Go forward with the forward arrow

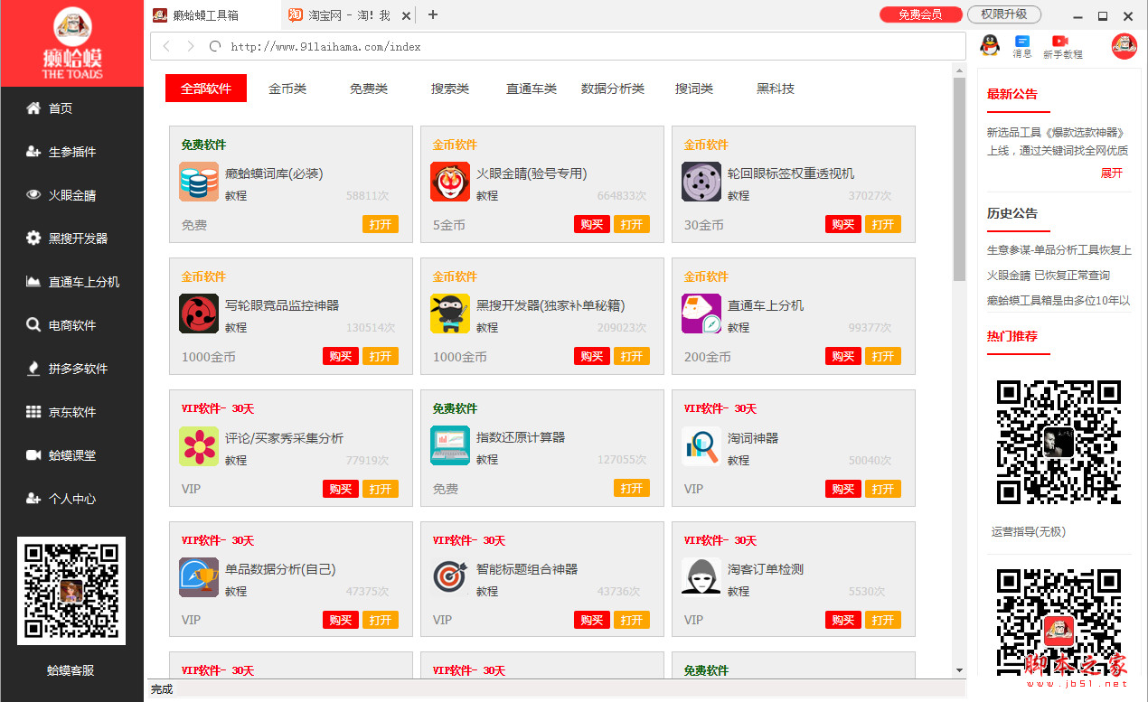pos(190,46)
